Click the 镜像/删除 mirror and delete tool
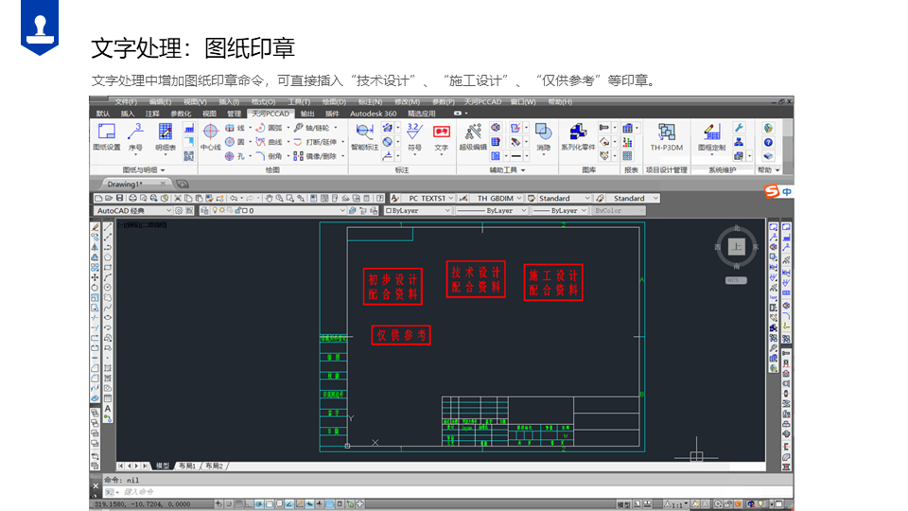 [315, 156]
